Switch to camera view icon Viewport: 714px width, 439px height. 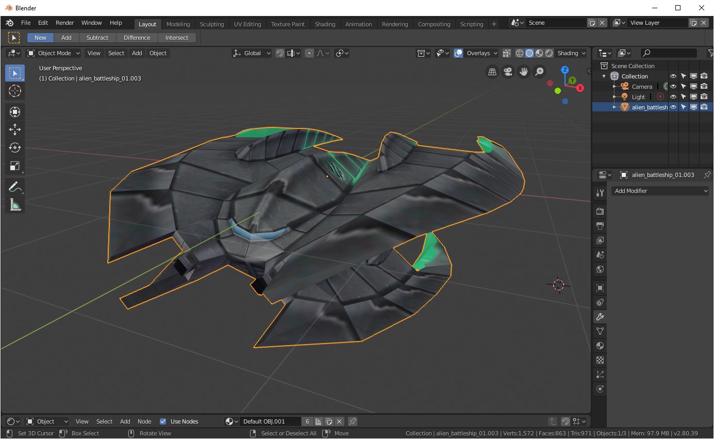508,72
